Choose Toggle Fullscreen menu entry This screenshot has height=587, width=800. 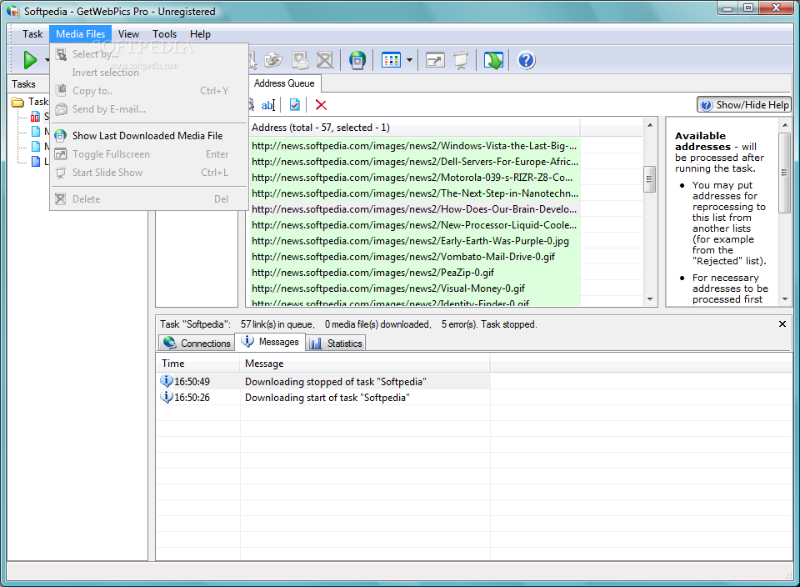[x=149, y=154]
